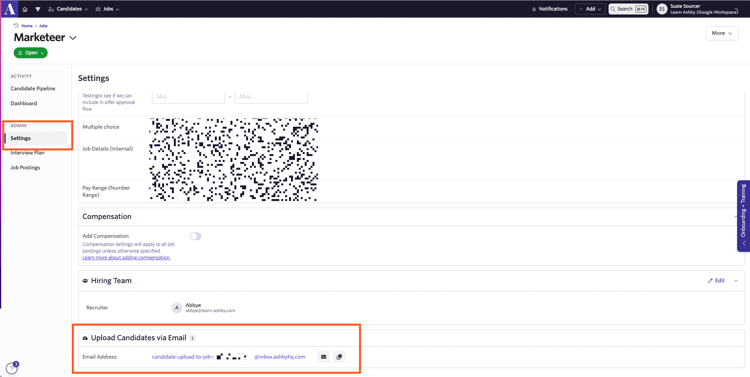
Task: Go to the Home icon in top bar
Action: [25, 9]
